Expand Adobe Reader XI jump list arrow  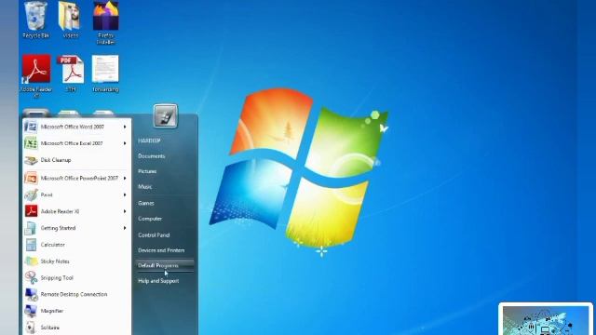125,211
